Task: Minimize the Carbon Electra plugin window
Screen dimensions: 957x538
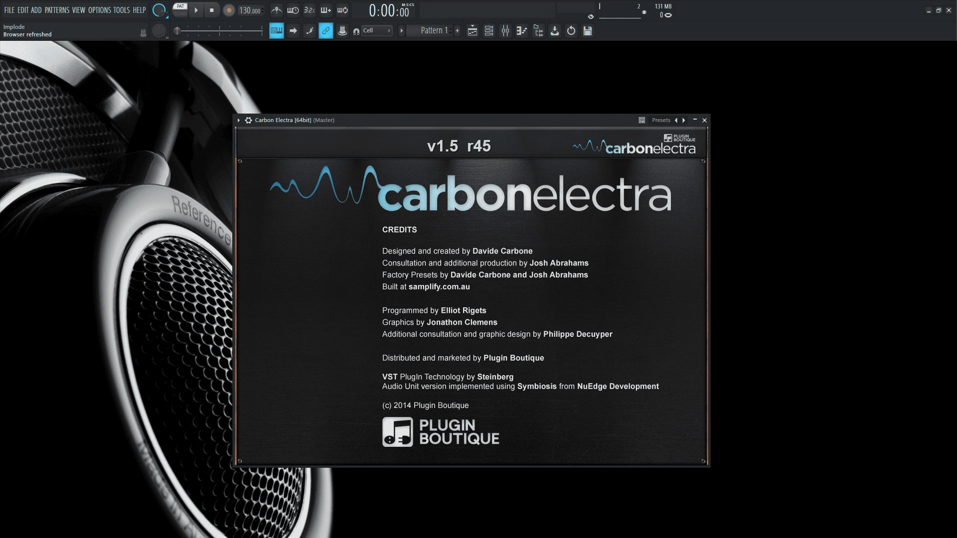Action: click(695, 120)
